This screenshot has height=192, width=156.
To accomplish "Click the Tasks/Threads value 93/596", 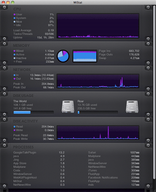I will click(x=49, y=34).
